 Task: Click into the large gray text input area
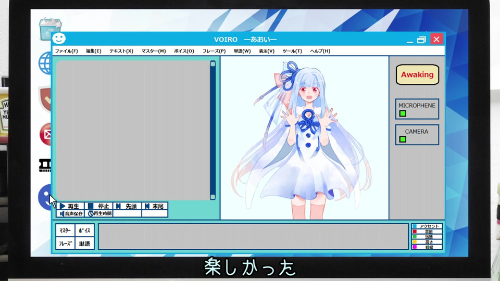tap(133, 130)
